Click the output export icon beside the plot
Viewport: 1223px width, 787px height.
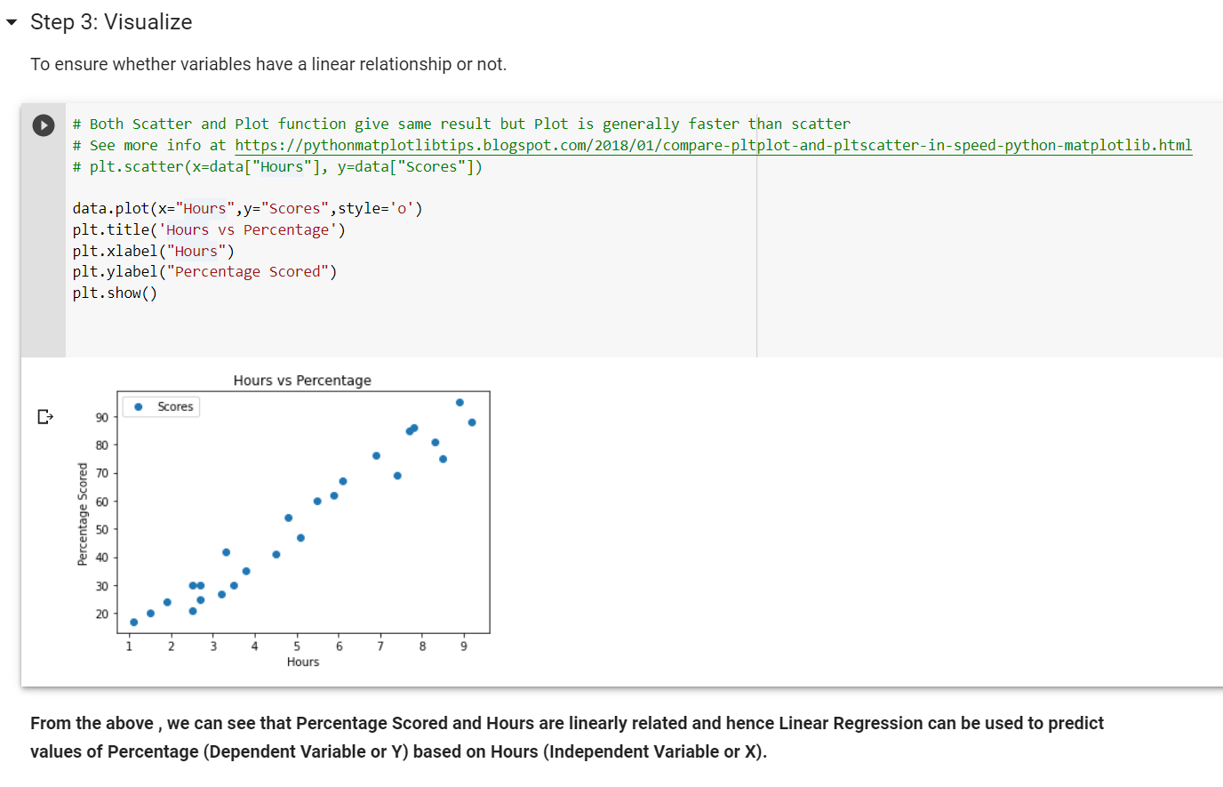tap(44, 416)
